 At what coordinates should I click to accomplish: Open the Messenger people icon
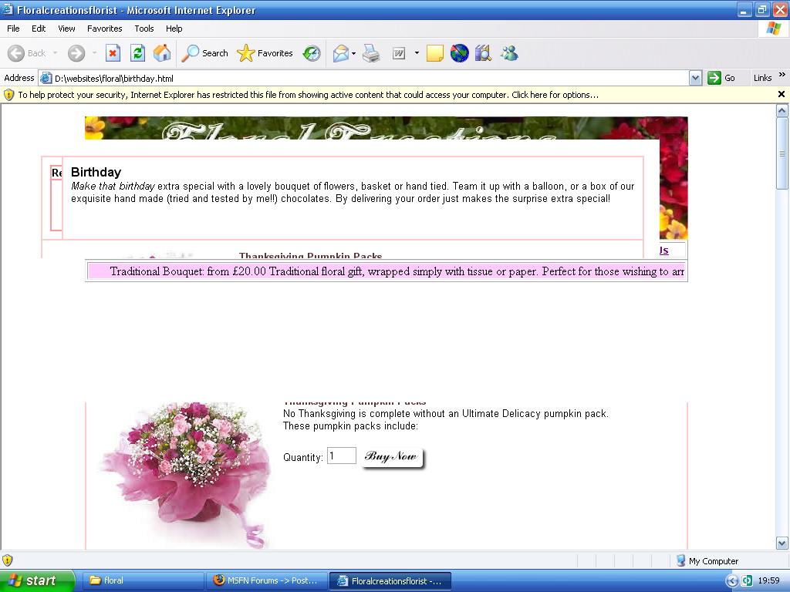tap(509, 53)
